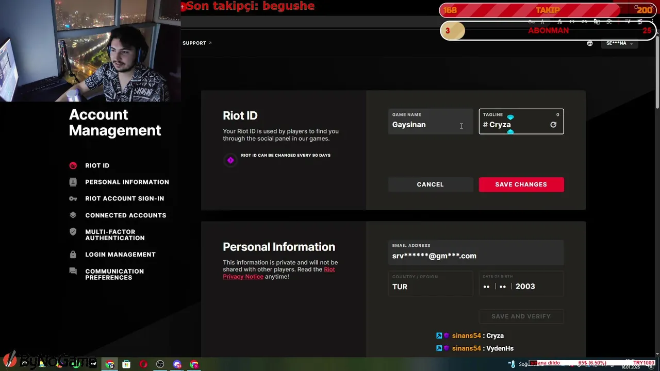Click the Country / Region field showing TUR

[x=430, y=283]
